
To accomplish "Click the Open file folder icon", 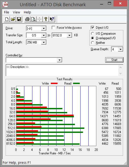I will [13, 19].
